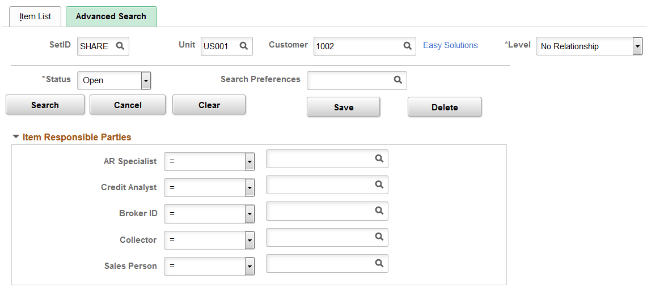Save the search preferences
This screenshot has width=647, height=296.
tap(343, 107)
